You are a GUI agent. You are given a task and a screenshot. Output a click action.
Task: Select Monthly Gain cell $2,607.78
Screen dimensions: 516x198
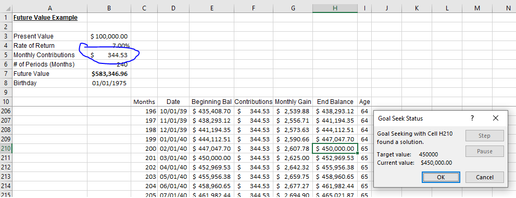click(293, 149)
